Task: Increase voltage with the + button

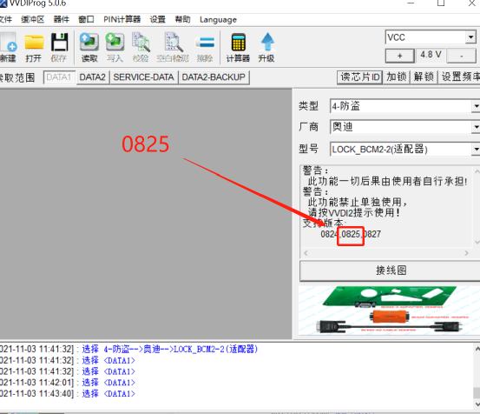Action: [400, 56]
